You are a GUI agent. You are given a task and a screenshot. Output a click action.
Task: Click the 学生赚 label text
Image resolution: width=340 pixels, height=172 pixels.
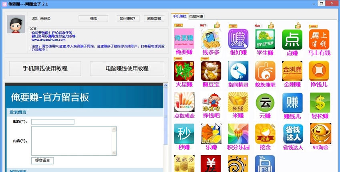[265, 53]
